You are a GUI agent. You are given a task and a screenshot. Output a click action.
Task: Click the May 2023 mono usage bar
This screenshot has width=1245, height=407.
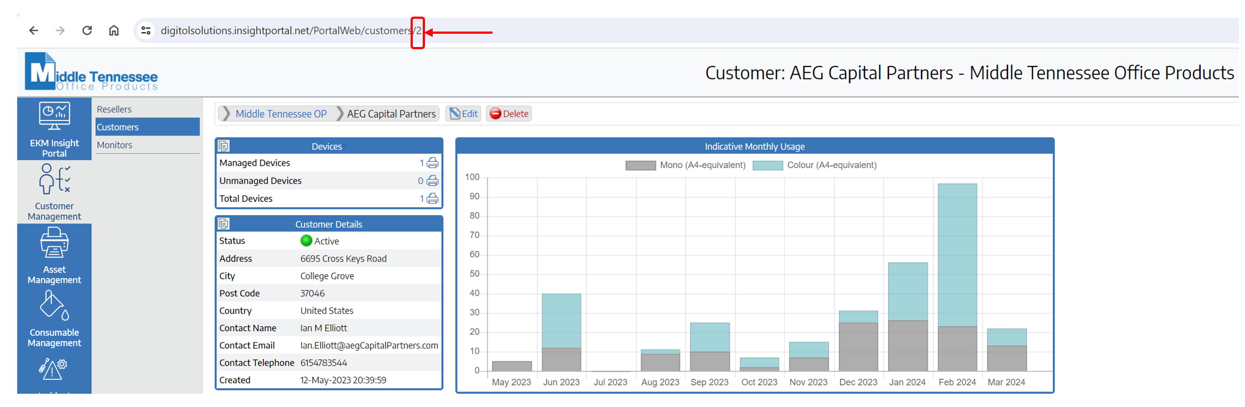pyautogui.click(x=512, y=366)
